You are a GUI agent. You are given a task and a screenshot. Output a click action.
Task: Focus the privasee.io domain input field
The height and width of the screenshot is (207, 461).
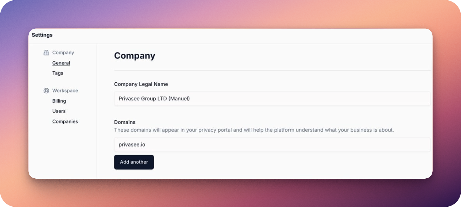(x=272, y=145)
